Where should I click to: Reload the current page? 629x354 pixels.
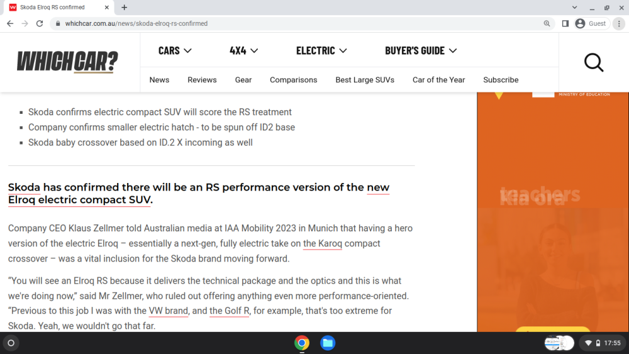click(39, 24)
